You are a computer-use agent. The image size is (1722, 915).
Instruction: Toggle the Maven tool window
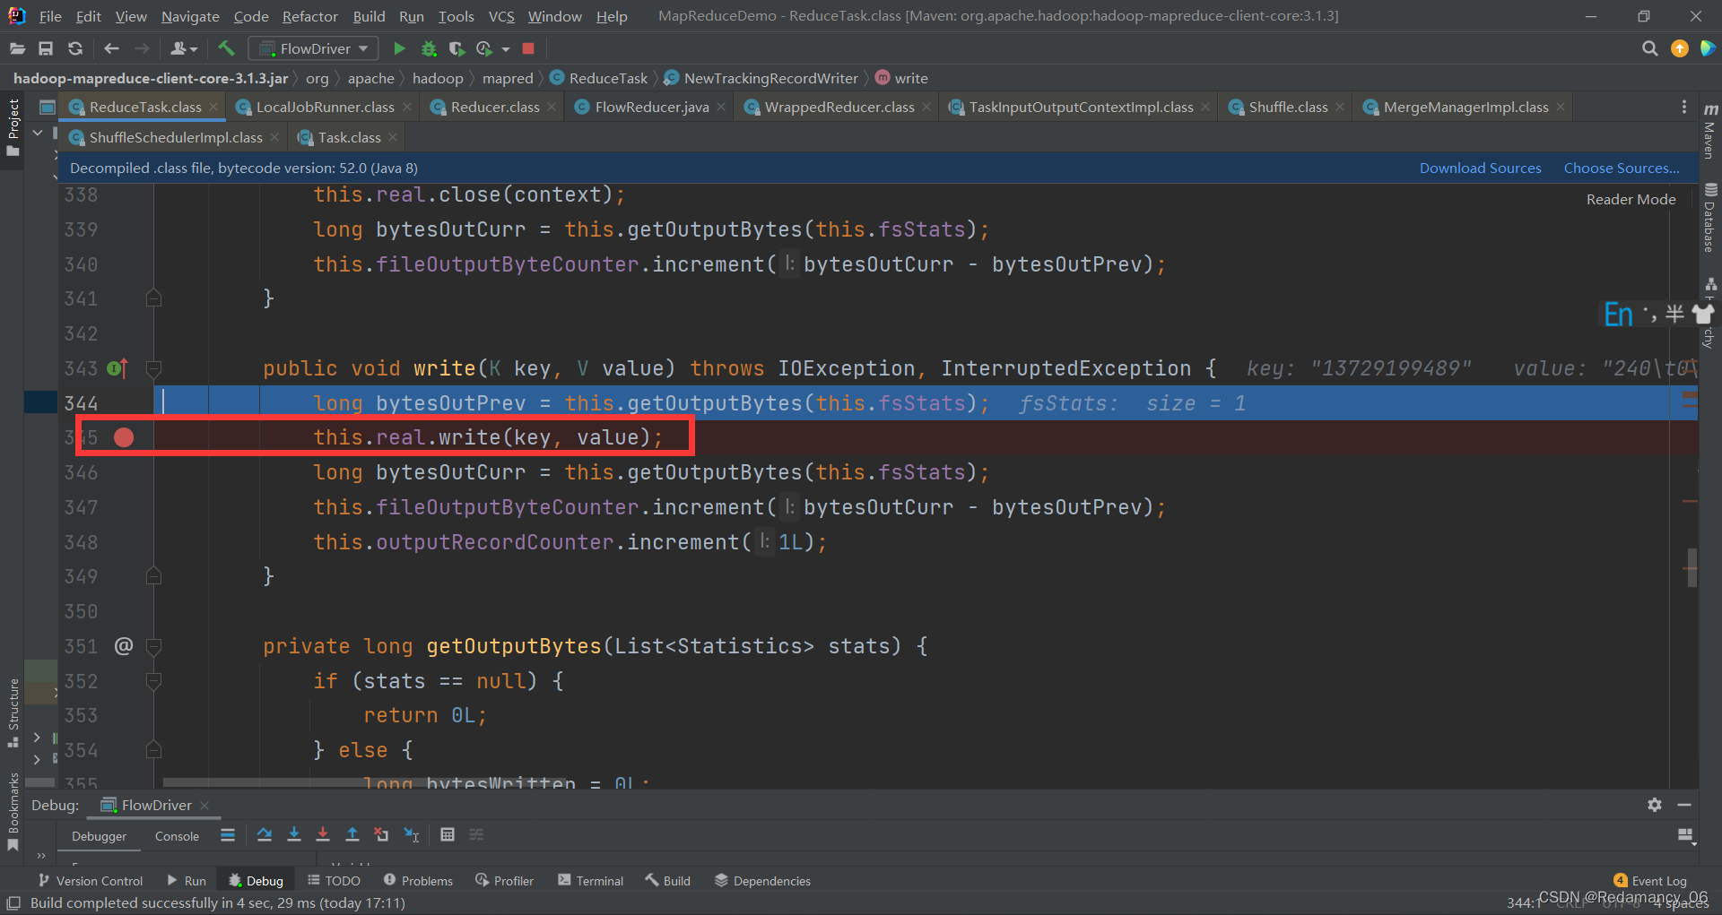[1710, 131]
